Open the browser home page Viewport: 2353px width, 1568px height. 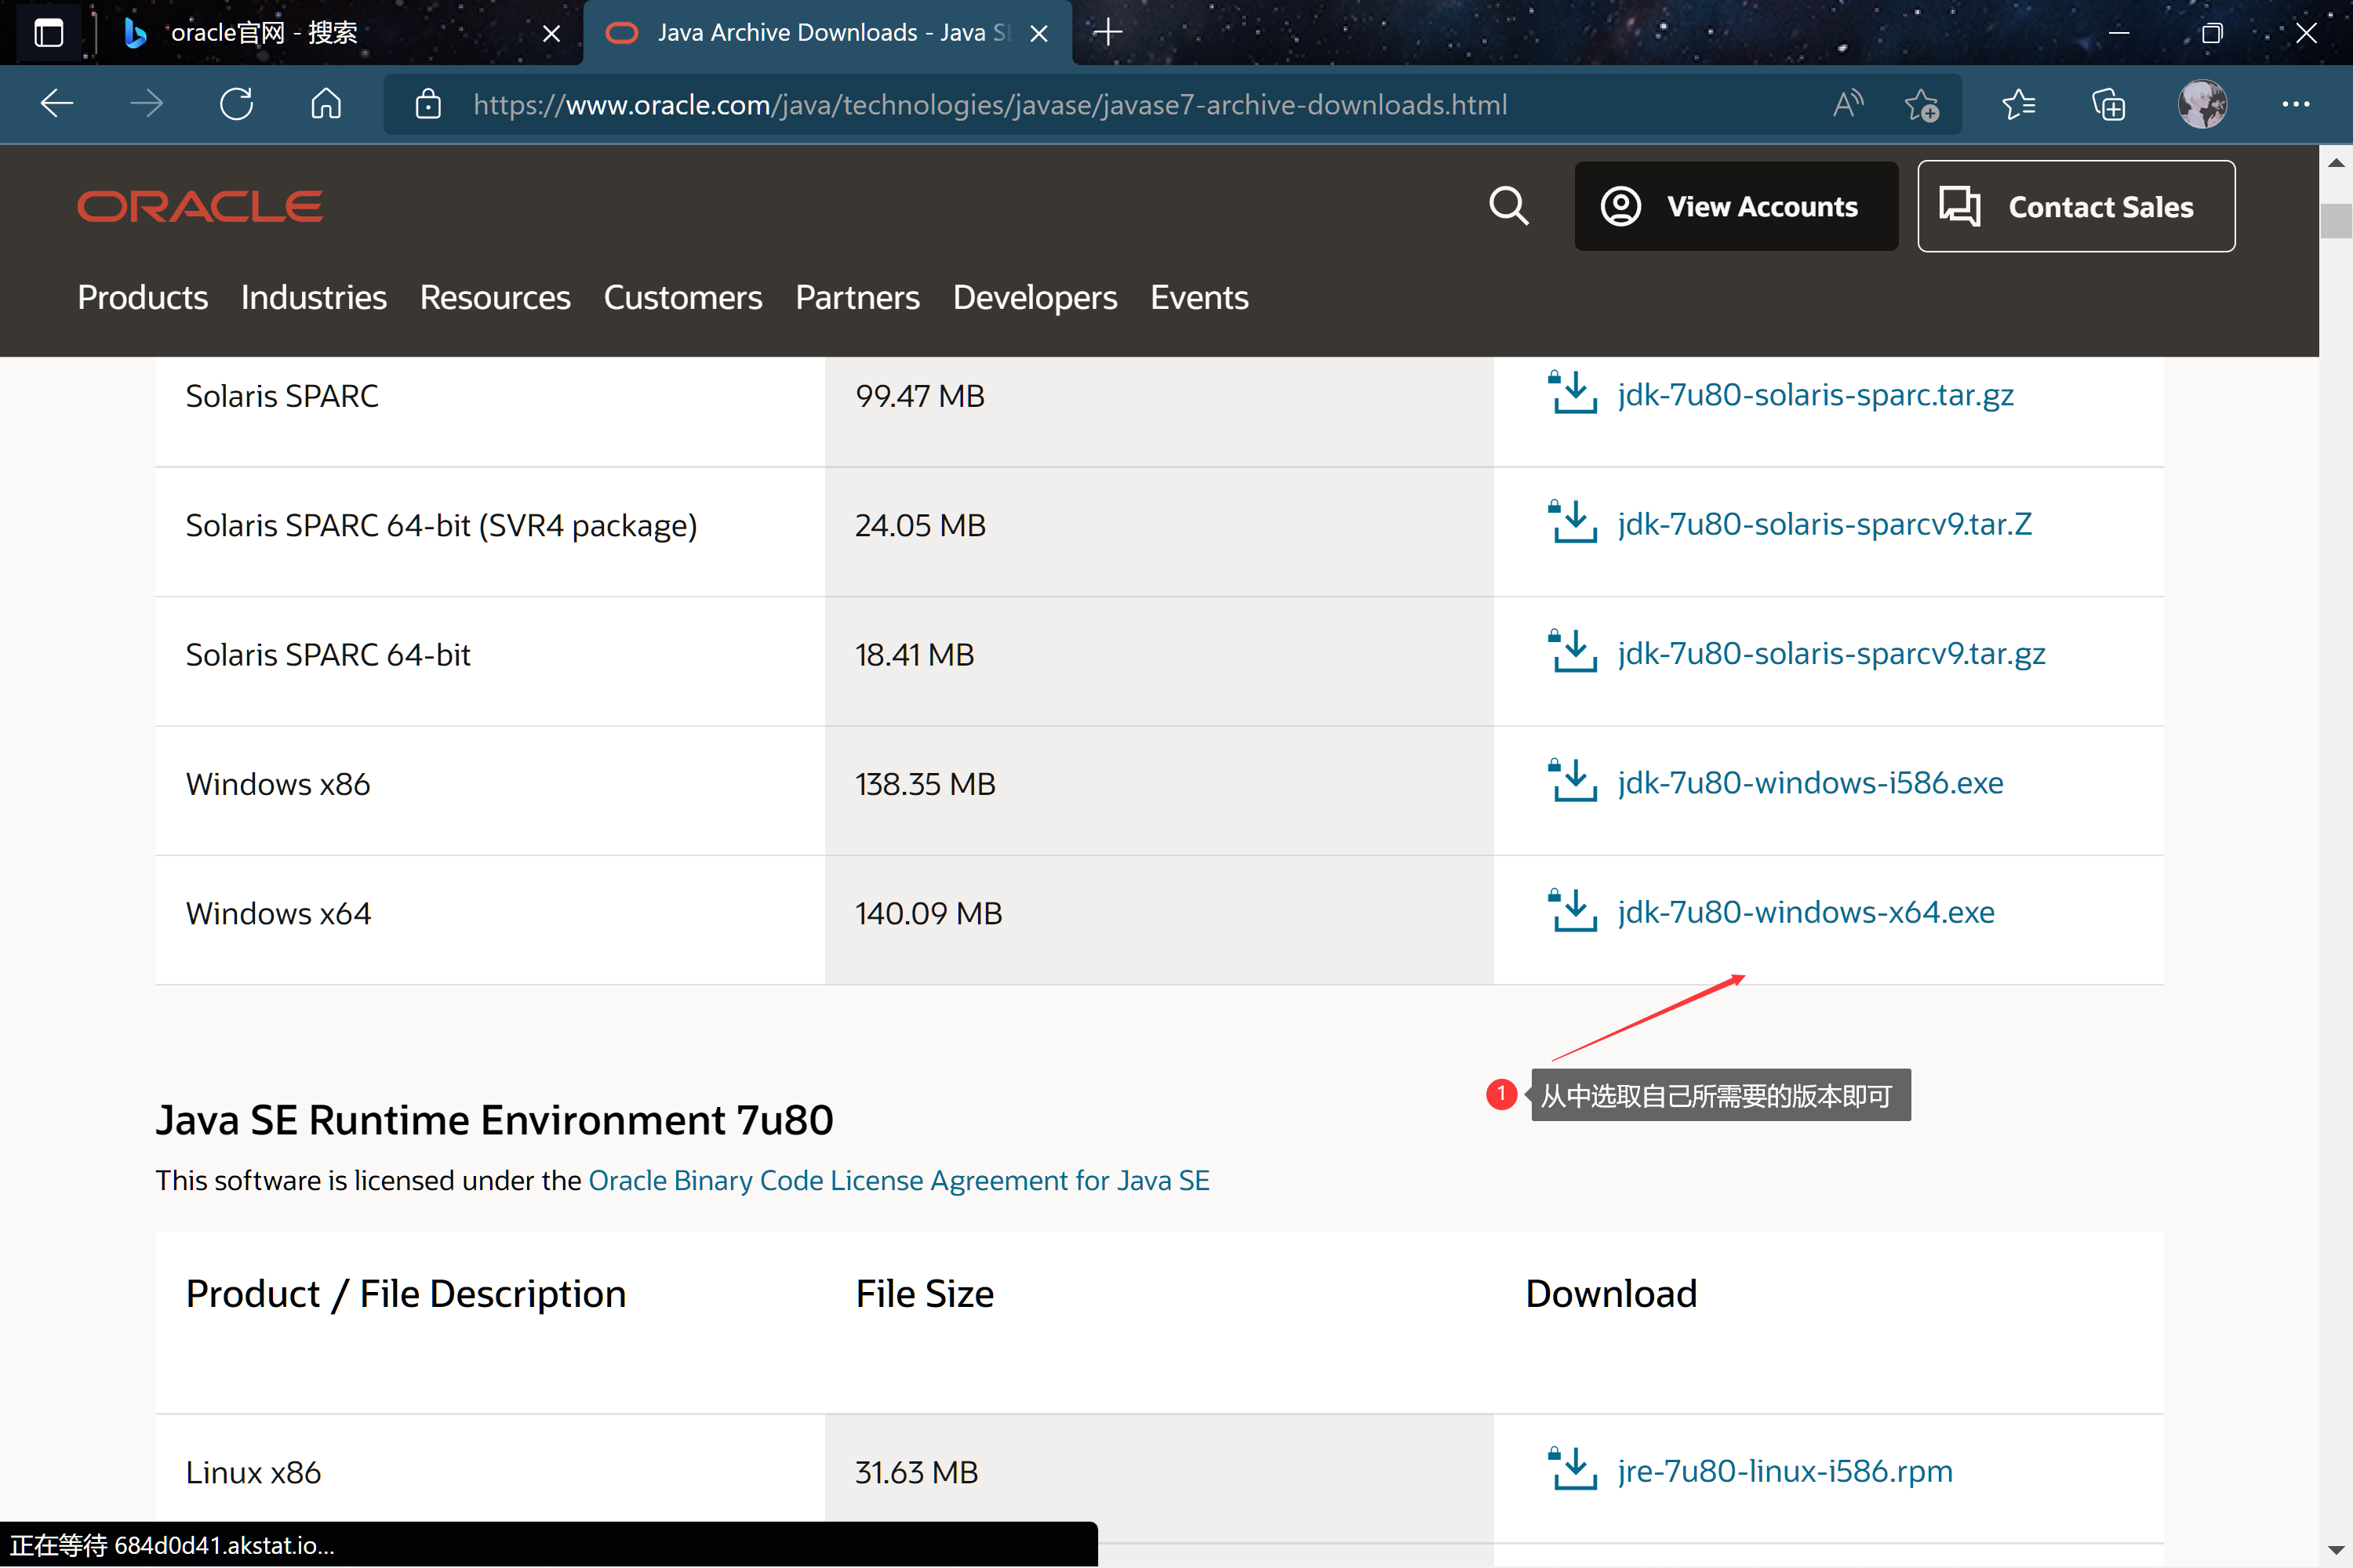(x=326, y=104)
